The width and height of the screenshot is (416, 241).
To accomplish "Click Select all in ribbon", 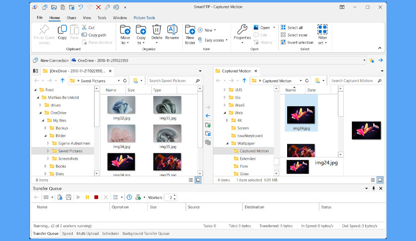I will click(x=292, y=27).
